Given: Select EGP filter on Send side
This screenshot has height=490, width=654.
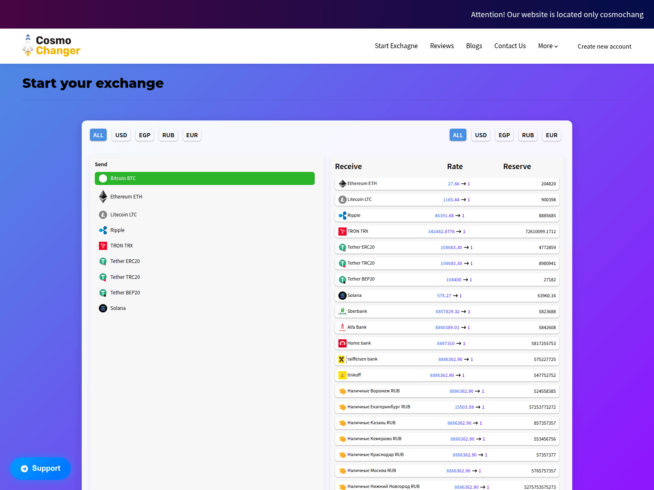Looking at the screenshot, I should click(x=145, y=135).
